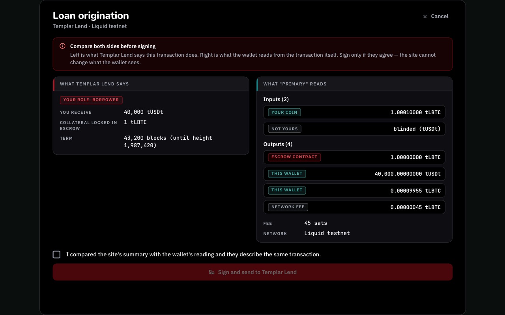The image size is (505, 315).
Task: Select the 1.00010000 tLBTC input amount
Action: point(415,112)
